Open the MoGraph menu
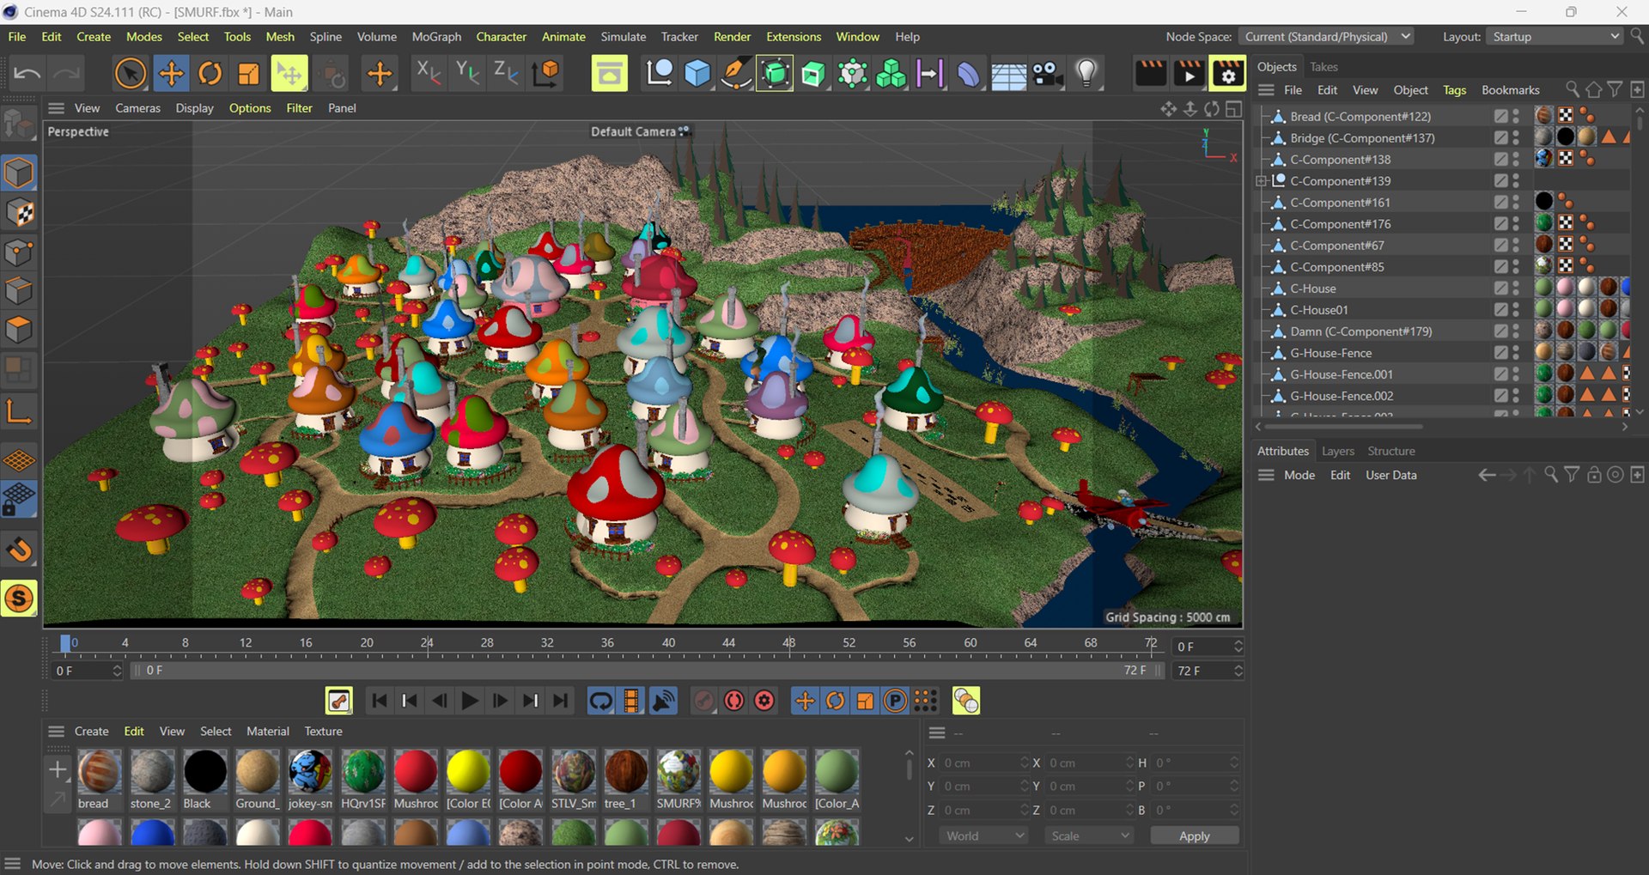1649x875 pixels. (436, 37)
